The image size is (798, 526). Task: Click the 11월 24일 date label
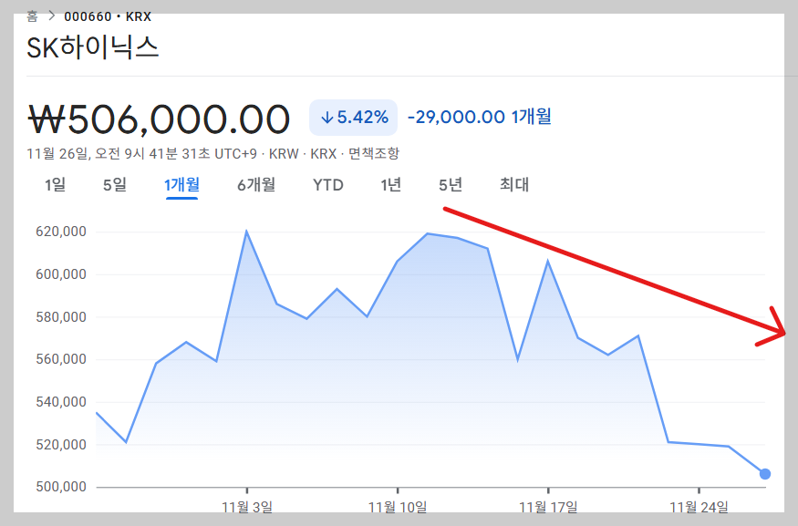pyautogui.click(x=699, y=507)
